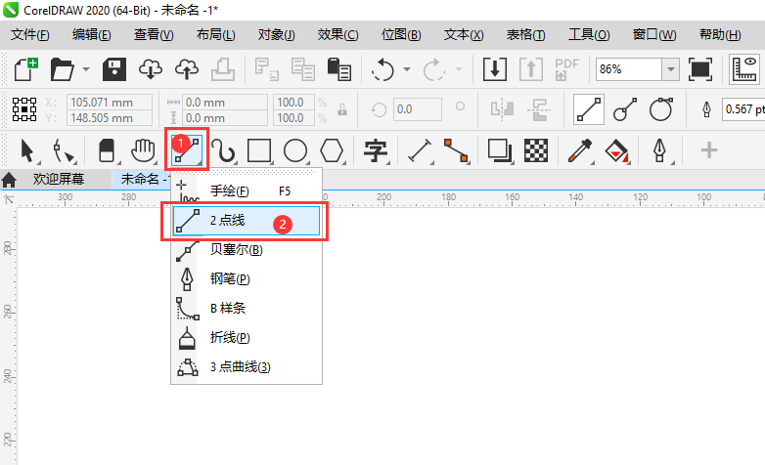Select the Connector tool
The image size is (765, 465).
pyautogui.click(x=456, y=150)
